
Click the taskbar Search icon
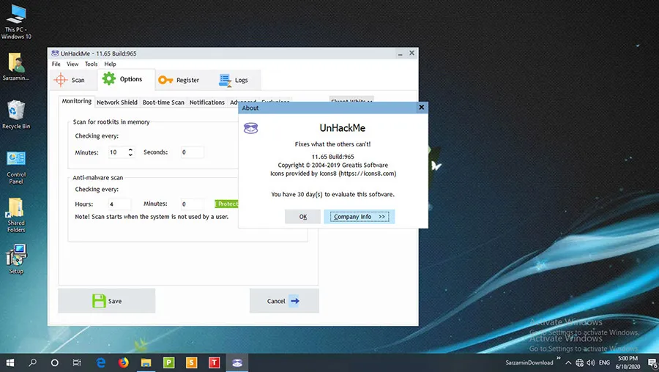click(x=32, y=362)
